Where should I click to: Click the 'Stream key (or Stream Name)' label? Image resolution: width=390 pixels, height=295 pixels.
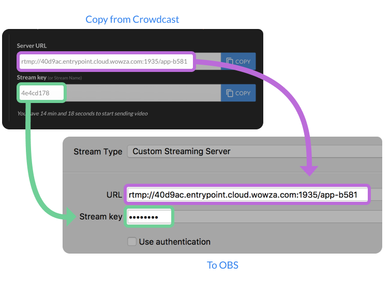coord(49,78)
